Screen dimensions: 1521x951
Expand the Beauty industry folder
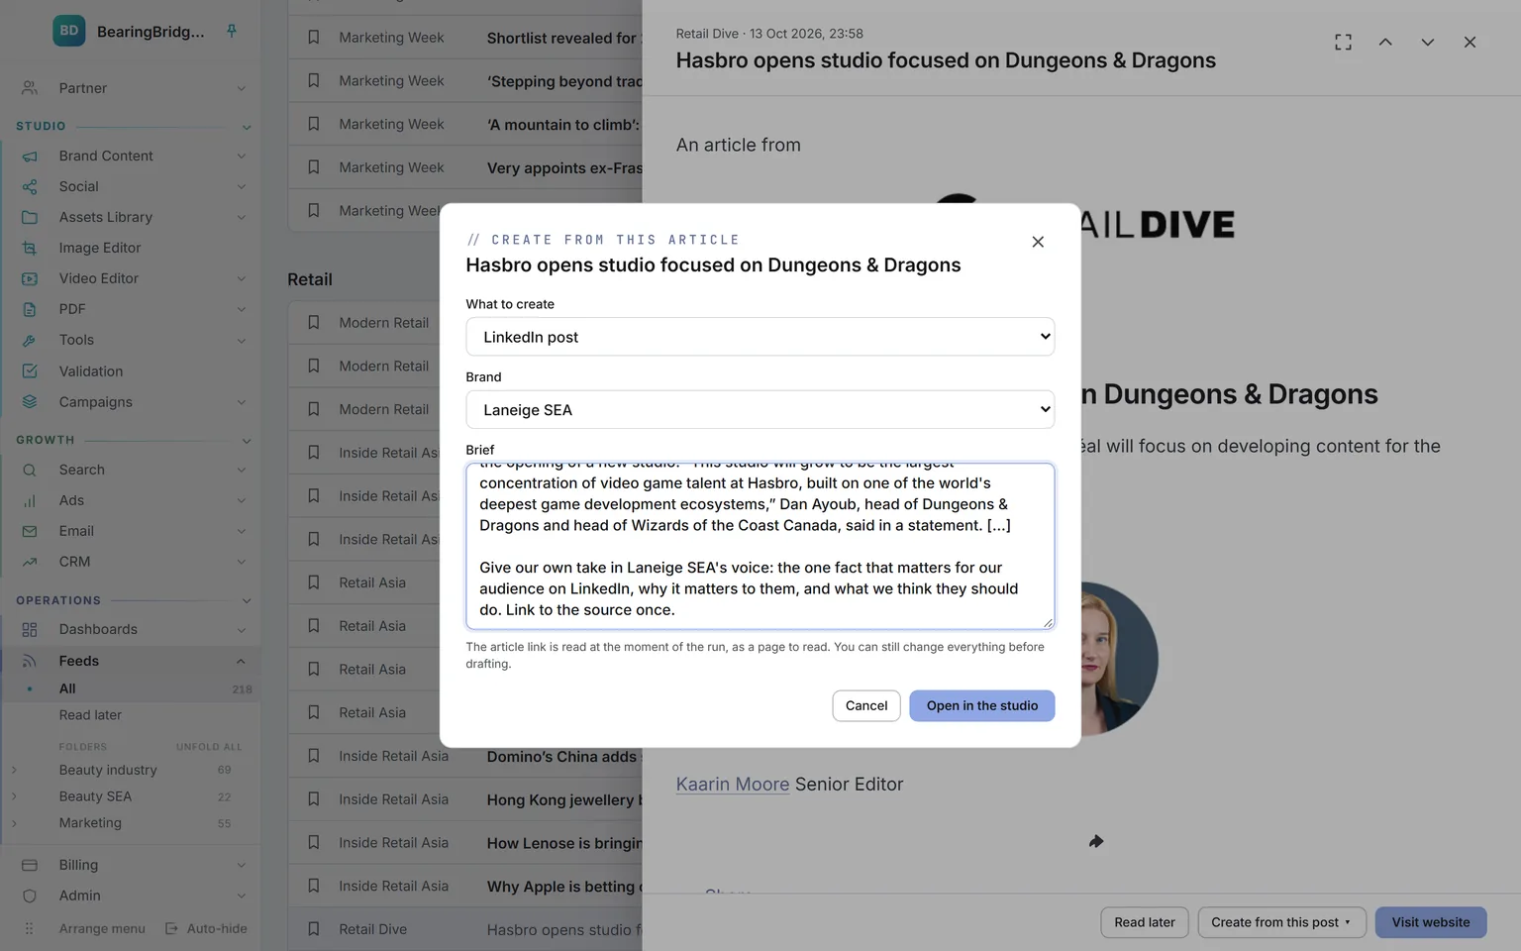click(x=14, y=770)
